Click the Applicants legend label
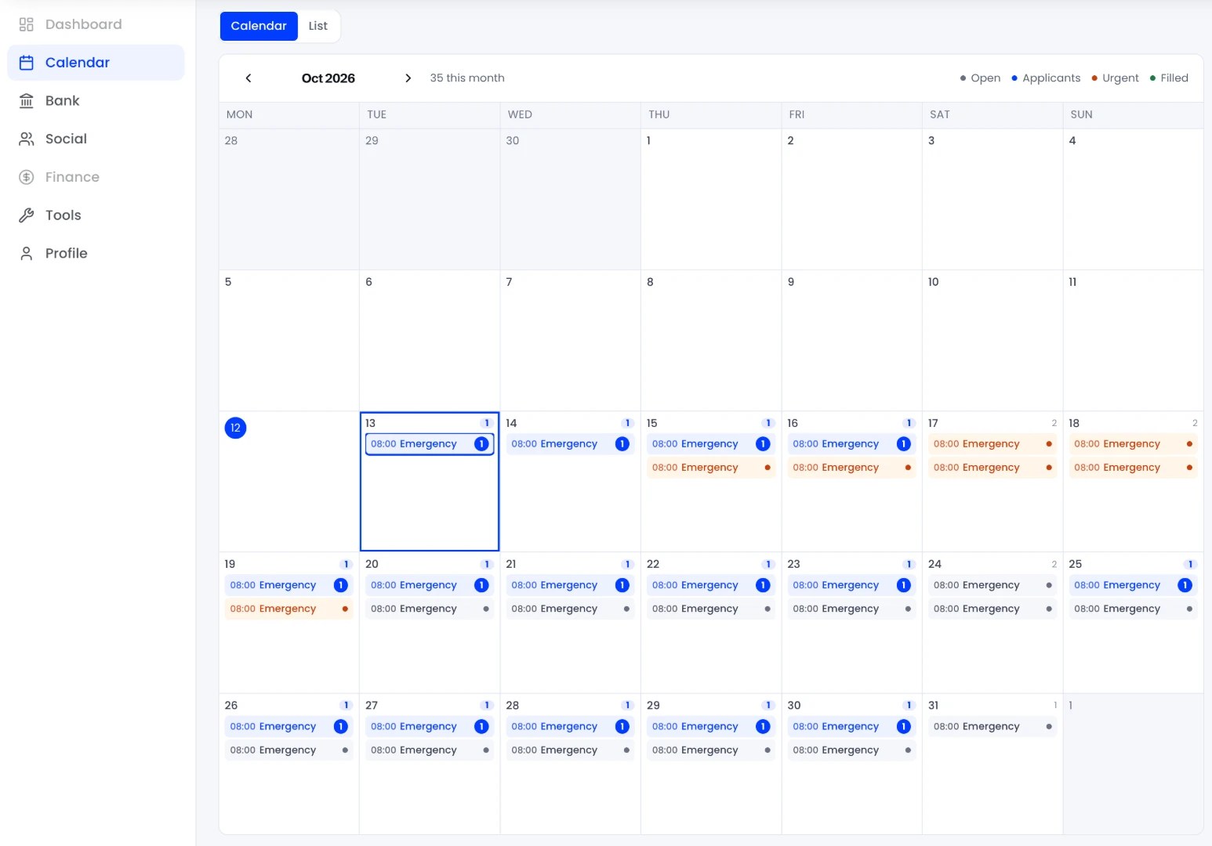Image resolution: width=1212 pixels, height=846 pixels. (1051, 78)
